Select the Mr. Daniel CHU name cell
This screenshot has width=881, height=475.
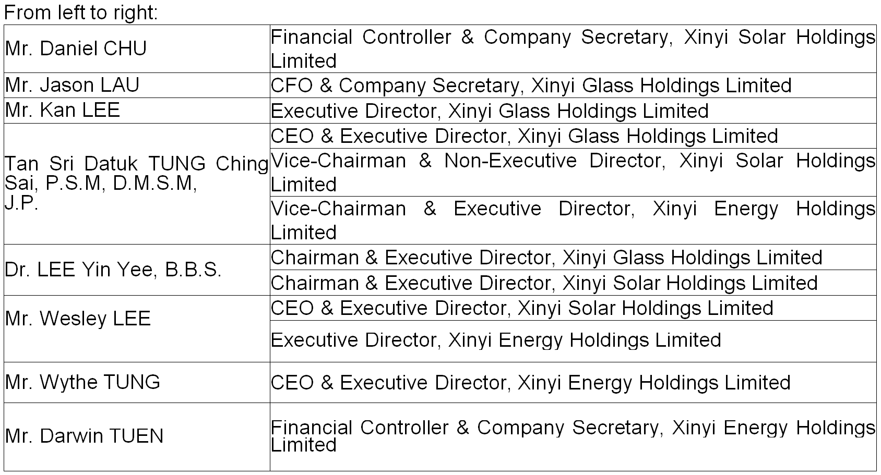(x=76, y=48)
